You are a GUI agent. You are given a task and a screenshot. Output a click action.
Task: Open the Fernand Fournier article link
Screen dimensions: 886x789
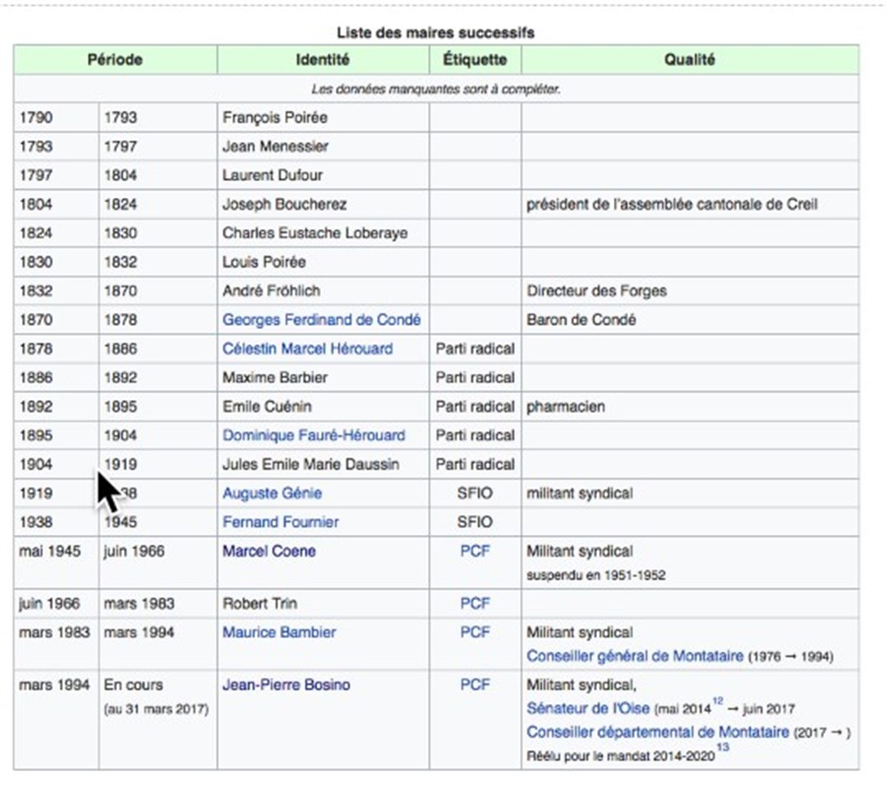point(281,521)
